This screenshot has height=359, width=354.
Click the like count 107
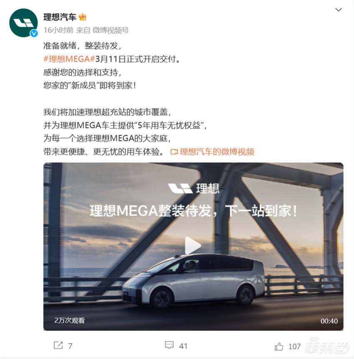pos(294,347)
